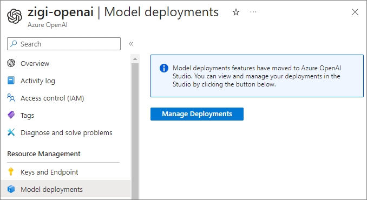
Task: Click the purple Tags icon
Action: [x=11, y=115]
